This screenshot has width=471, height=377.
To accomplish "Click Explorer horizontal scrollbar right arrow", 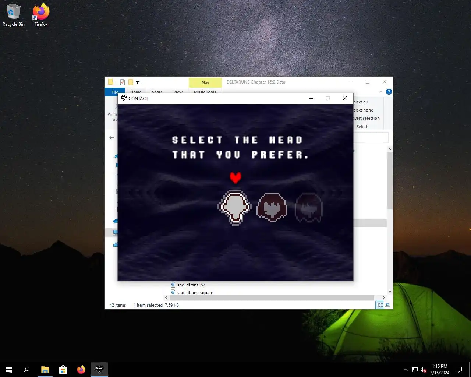I will click(x=384, y=297).
